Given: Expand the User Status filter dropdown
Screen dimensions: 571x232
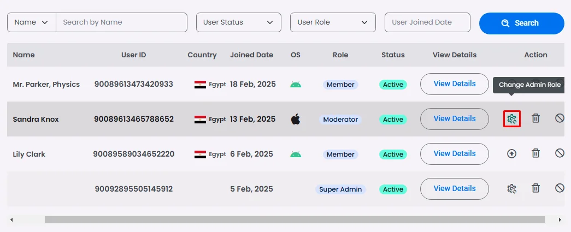Looking at the screenshot, I should pyautogui.click(x=238, y=22).
